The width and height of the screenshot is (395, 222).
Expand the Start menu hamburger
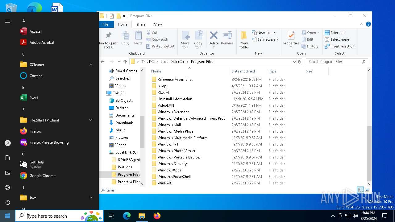point(8,21)
